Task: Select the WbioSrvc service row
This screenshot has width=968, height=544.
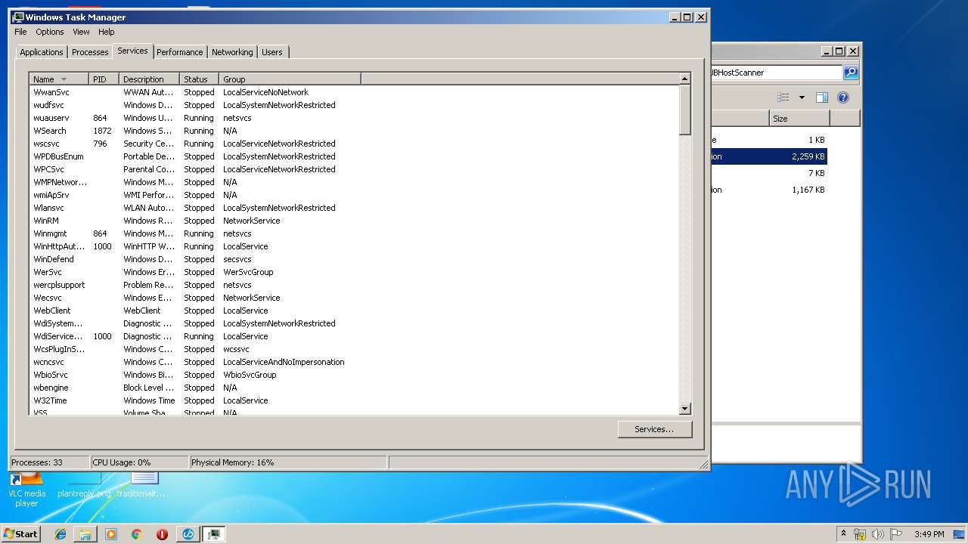Action: 354,375
